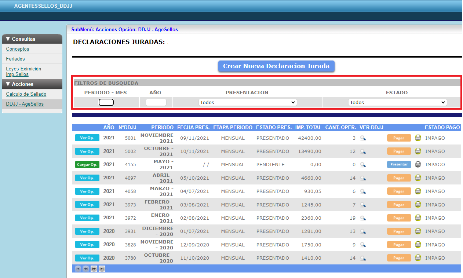Click Pagar for Diciembre 2020 row

click(x=399, y=231)
